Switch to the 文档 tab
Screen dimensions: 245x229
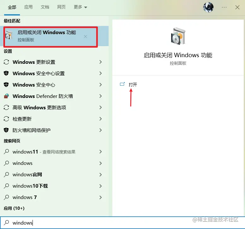click(45, 7)
